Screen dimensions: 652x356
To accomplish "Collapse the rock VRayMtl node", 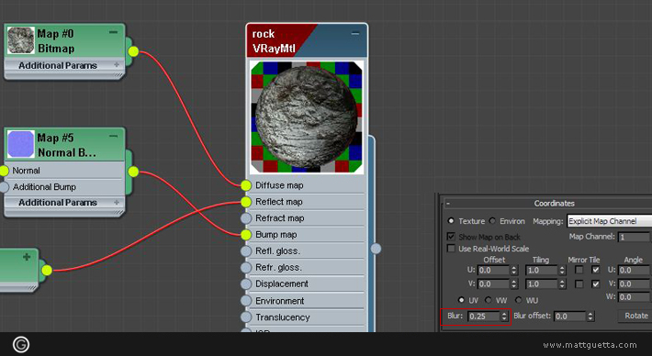I will tap(355, 33).
